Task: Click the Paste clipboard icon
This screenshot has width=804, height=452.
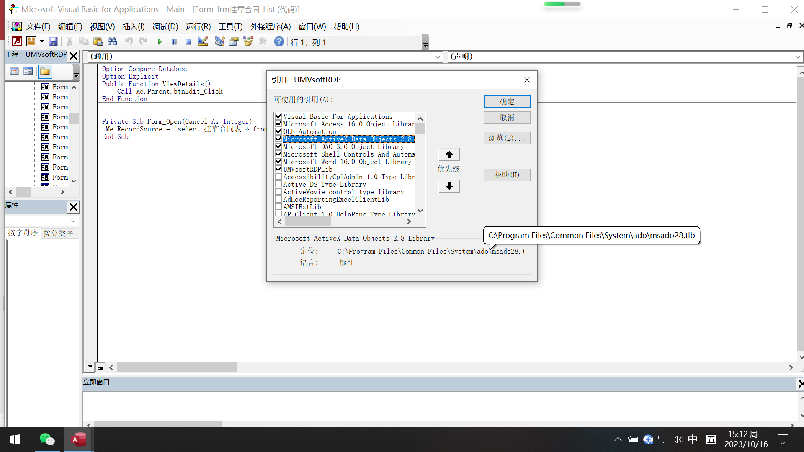Action: click(98, 41)
